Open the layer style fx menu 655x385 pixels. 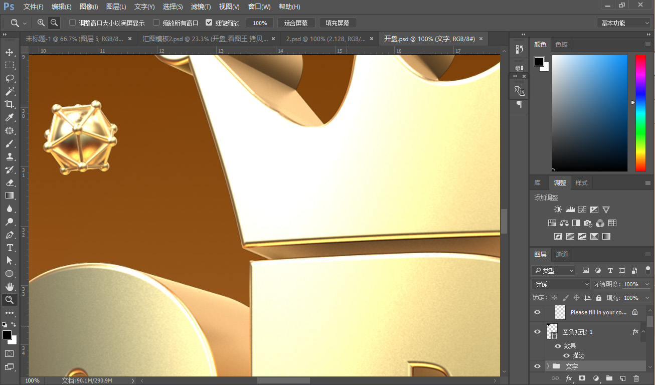click(x=569, y=378)
